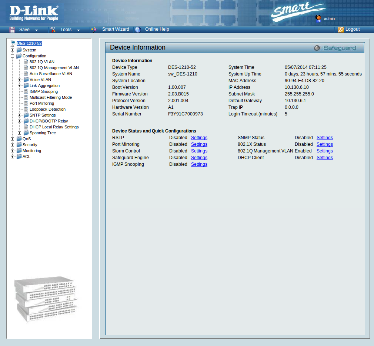374x346 pixels.
Task: Click the Tools wrench icon
Action: click(x=53, y=30)
